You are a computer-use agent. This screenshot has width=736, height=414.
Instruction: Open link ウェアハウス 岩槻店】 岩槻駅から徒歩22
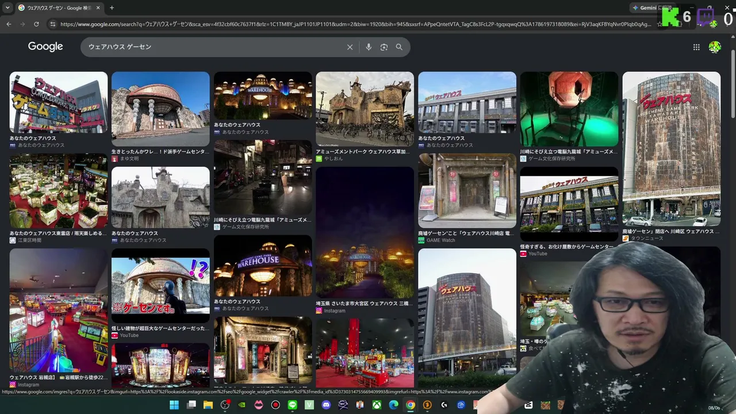coord(59,378)
